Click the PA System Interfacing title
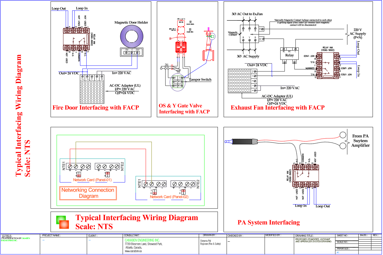The height and width of the screenshot is (255, 383). tap(268, 223)
